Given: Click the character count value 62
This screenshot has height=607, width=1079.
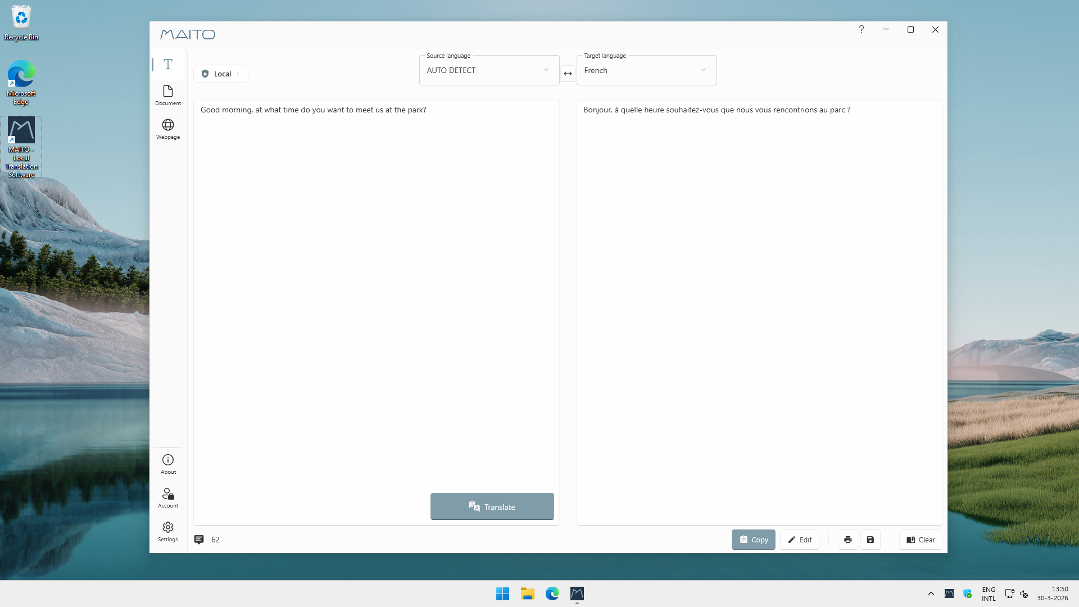Looking at the screenshot, I should [215, 540].
